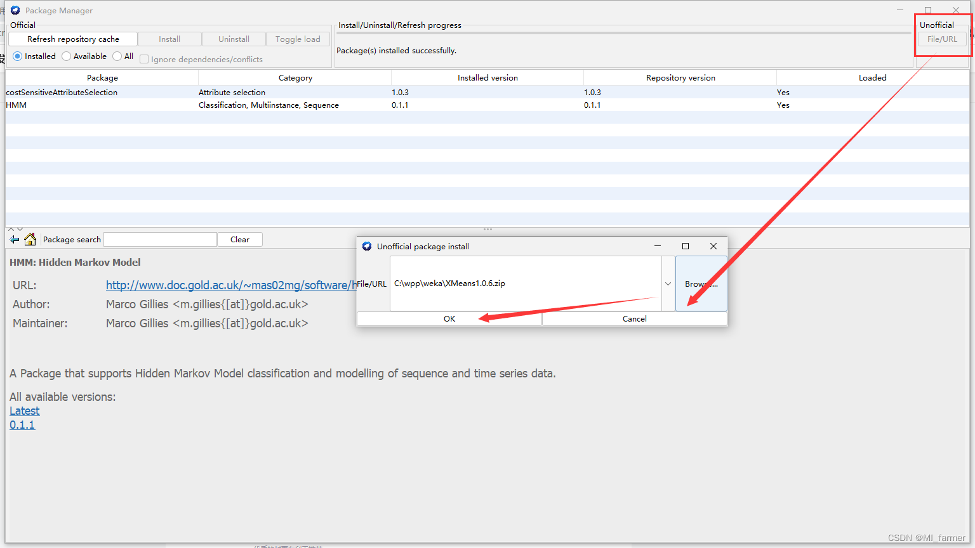
Task: Click the File/URL path text field
Action: point(526,284)
